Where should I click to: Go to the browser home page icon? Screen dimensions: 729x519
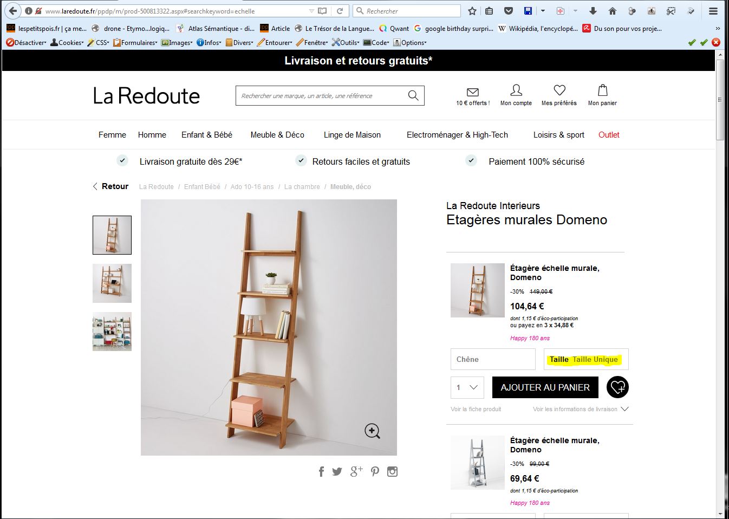point(613,11)
